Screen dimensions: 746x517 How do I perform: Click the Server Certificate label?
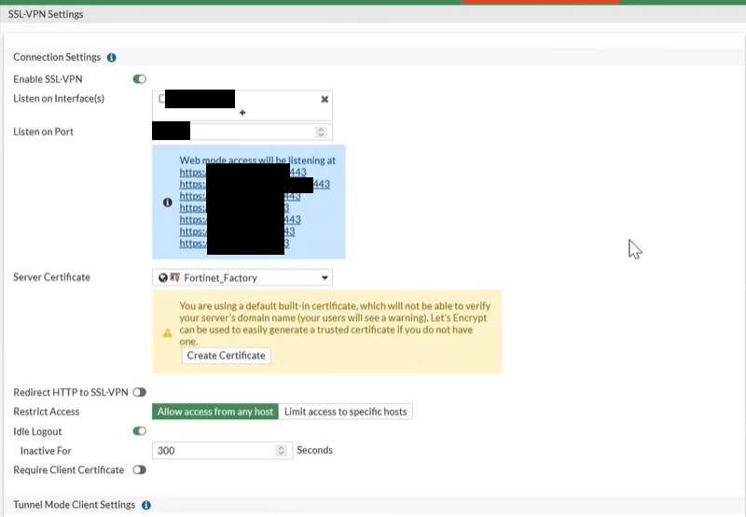(51, 277)
